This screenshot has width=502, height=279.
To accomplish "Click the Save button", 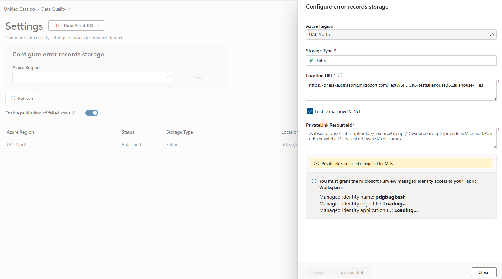I will coord(319,272).
